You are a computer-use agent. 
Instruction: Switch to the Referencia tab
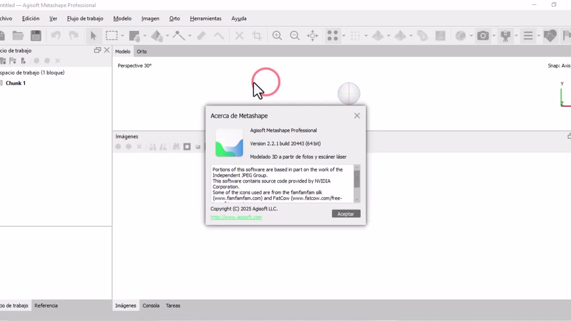point(46,305)
